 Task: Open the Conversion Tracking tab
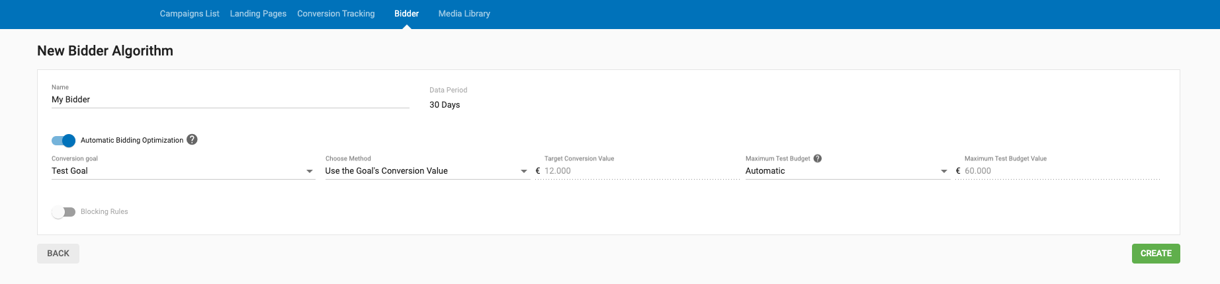tap(335, 14)
